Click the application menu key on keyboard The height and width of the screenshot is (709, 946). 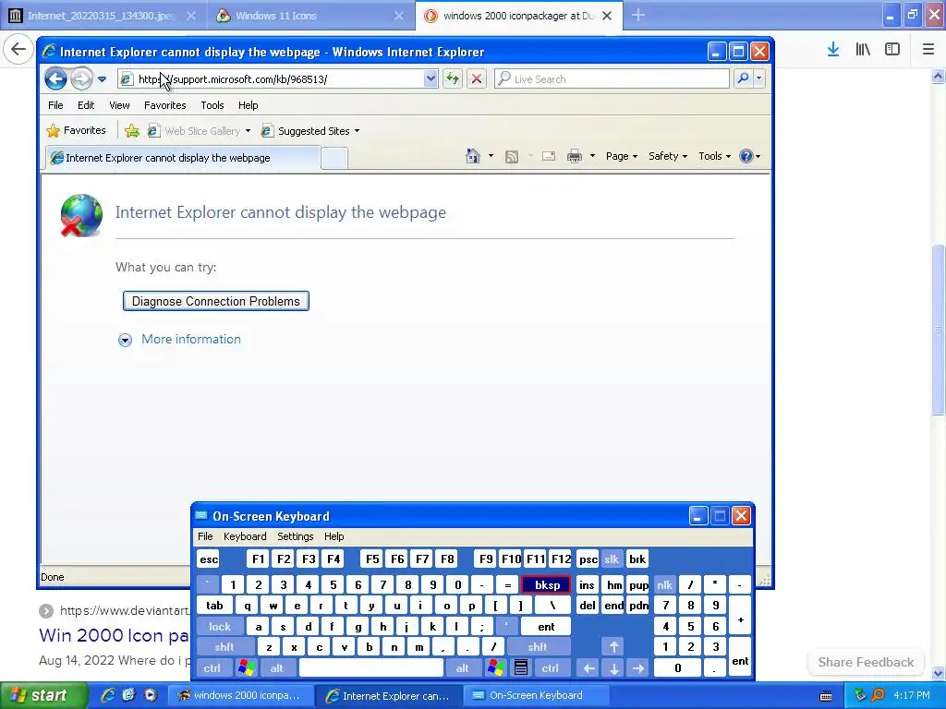(x=521, y=668)
